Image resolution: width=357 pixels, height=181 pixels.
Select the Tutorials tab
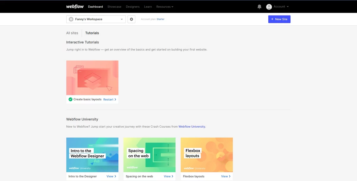[x=92, y=33]
